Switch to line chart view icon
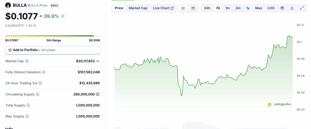 click(x=183, y=8)
